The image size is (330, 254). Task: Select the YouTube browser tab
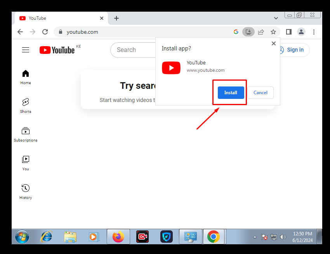[61, 18]
